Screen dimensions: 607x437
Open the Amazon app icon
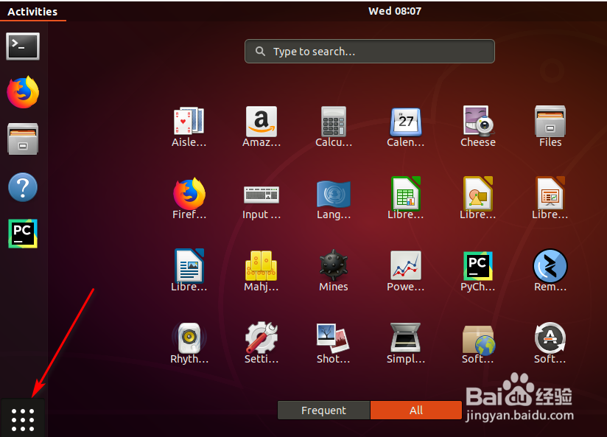click(x=262, y=127)
